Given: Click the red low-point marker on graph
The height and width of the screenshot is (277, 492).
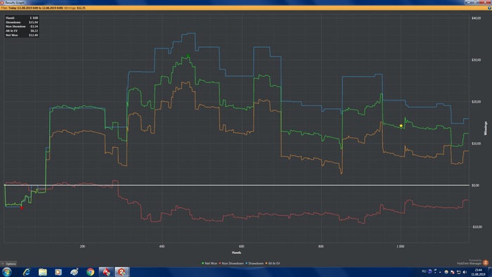Looking at the screenshot, I should click(22, 208).
